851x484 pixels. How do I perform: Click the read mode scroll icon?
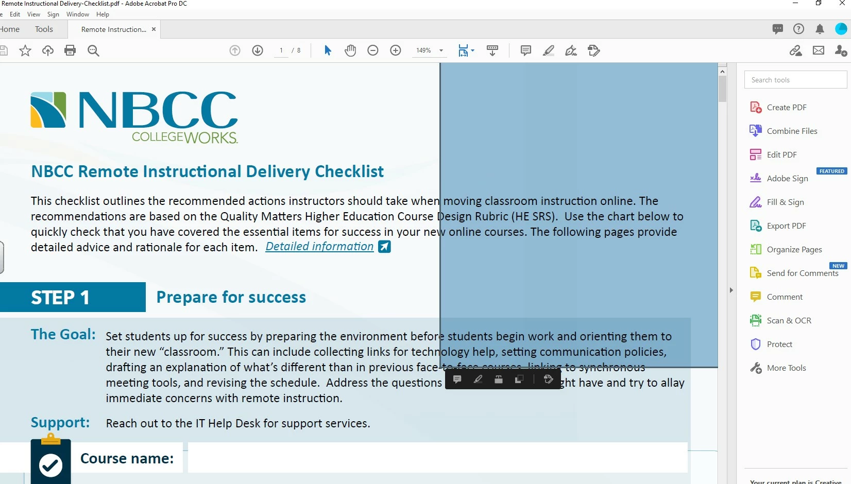pos(492,50)
